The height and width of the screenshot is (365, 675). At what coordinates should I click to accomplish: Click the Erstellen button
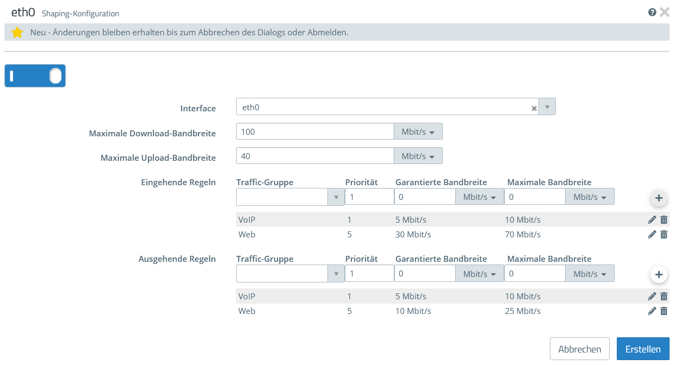click(643, 349)
